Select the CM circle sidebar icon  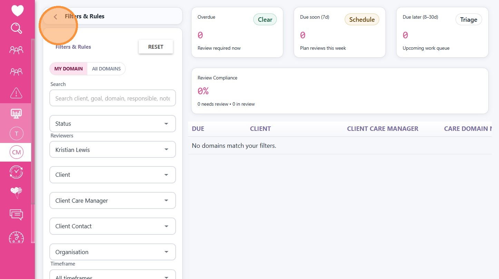[x=16, y=152]
